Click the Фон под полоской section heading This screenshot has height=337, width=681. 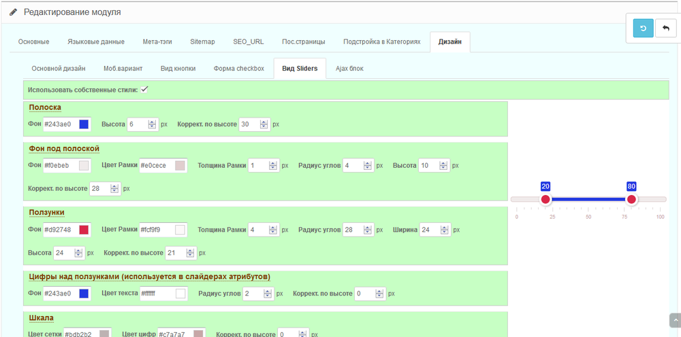tap(64, 149)
